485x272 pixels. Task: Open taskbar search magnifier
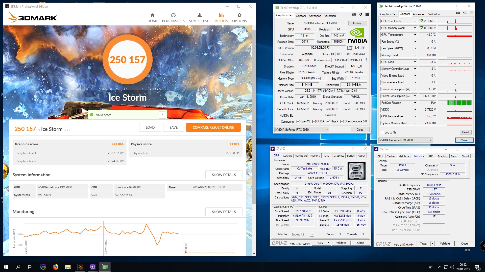pyautogui.click(x=18, y=267)
